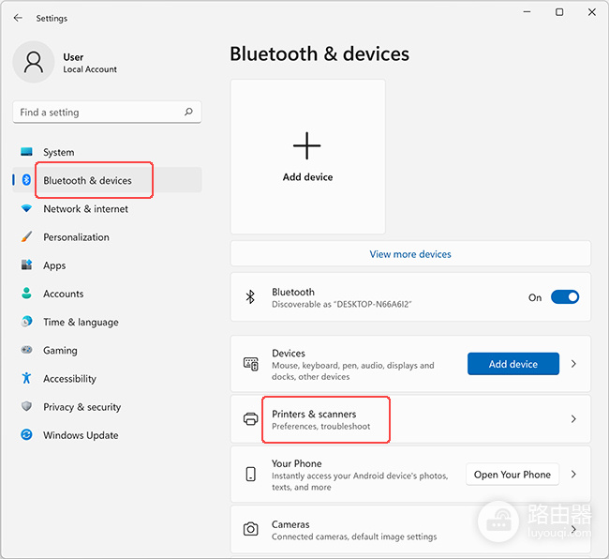
Task: Click the Accounts person icon
Action: tap(26, 294)
